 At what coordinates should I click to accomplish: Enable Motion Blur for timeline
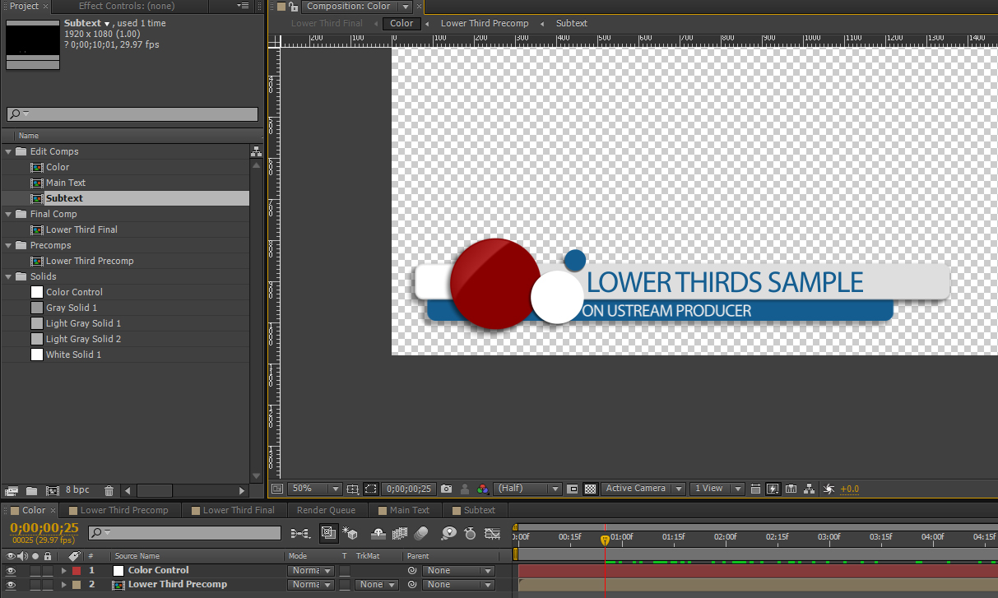[421, 534]
